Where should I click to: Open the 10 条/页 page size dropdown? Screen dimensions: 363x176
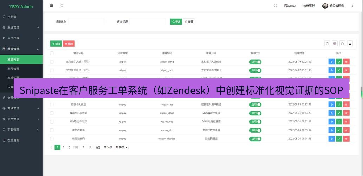pyautogui.click(x=121, y=147)
